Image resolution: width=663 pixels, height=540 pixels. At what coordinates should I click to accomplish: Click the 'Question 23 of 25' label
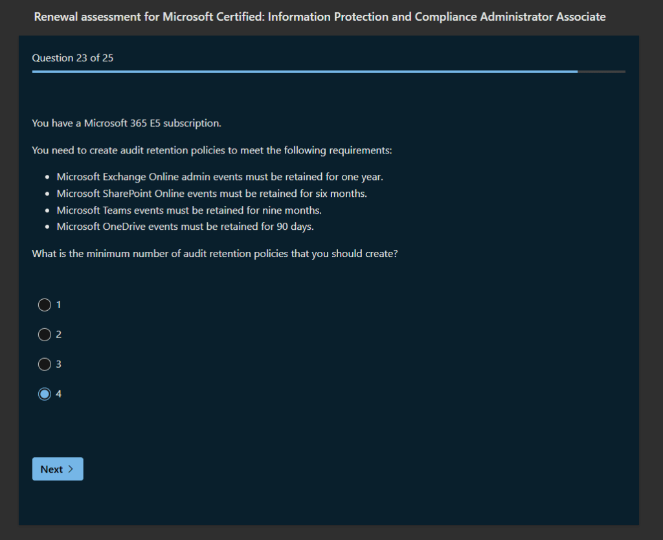click(73, 58)
